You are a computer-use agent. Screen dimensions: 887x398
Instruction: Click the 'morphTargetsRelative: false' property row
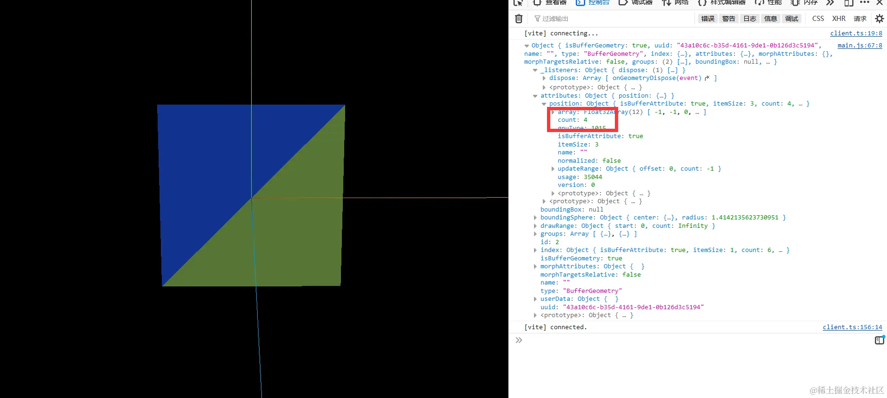point(591,275)
